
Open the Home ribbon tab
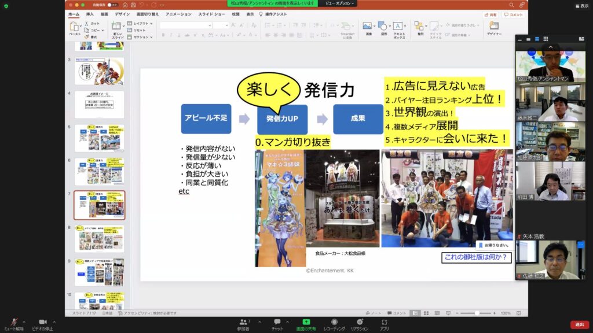click(x=74, y=14)
